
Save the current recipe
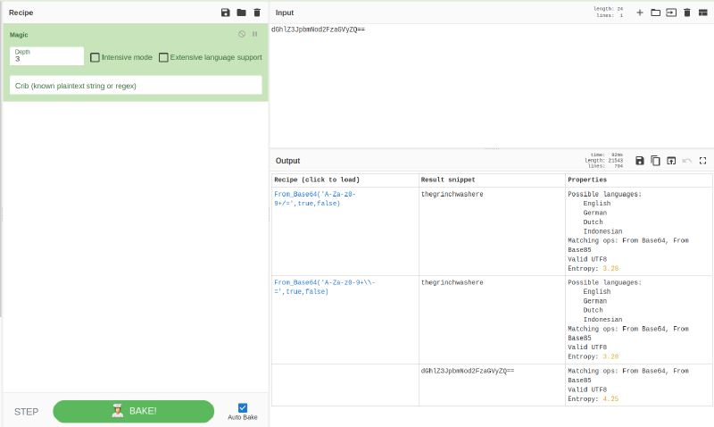click(225, 13)
